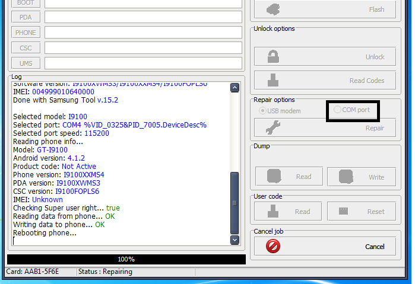This screenshot has height=284, width=415.
Task: Click the BOOT file button
Action: 26,3
